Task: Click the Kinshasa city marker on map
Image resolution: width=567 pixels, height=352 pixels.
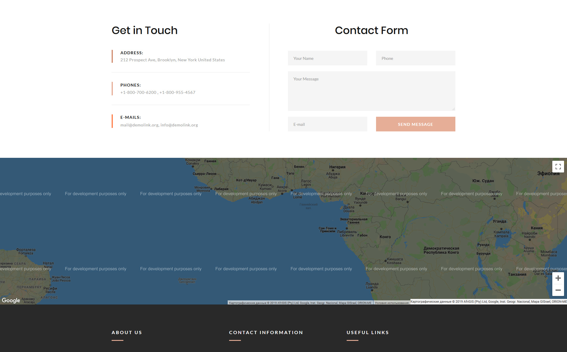Action: (386, 261)
